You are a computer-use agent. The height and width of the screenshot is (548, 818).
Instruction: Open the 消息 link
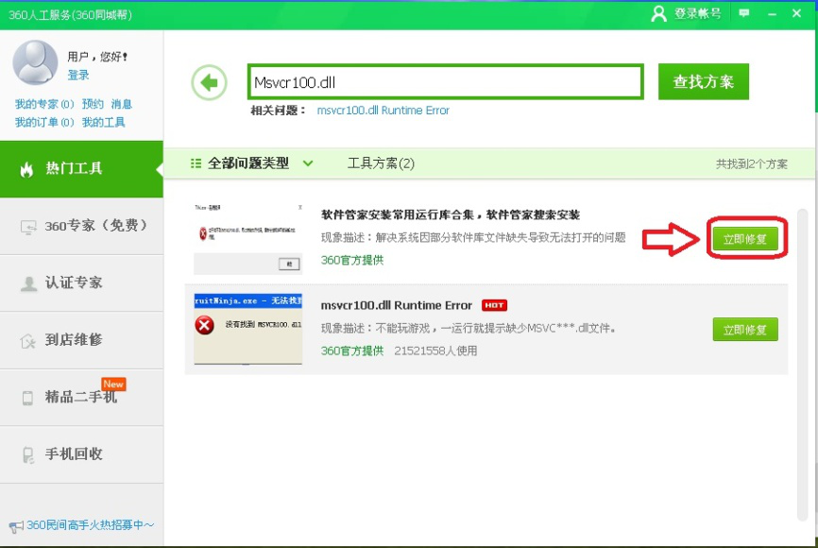[x=122, y=104]
